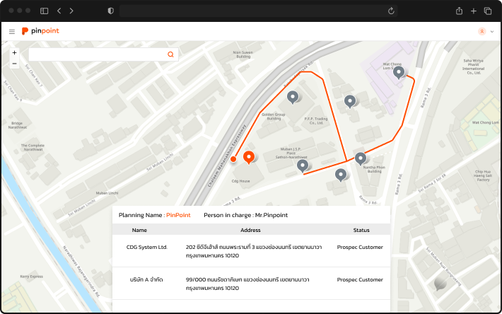This screenshot has height=314, width=502.
Task: Click the address starting with 99/000
Action: pos(247,284)
